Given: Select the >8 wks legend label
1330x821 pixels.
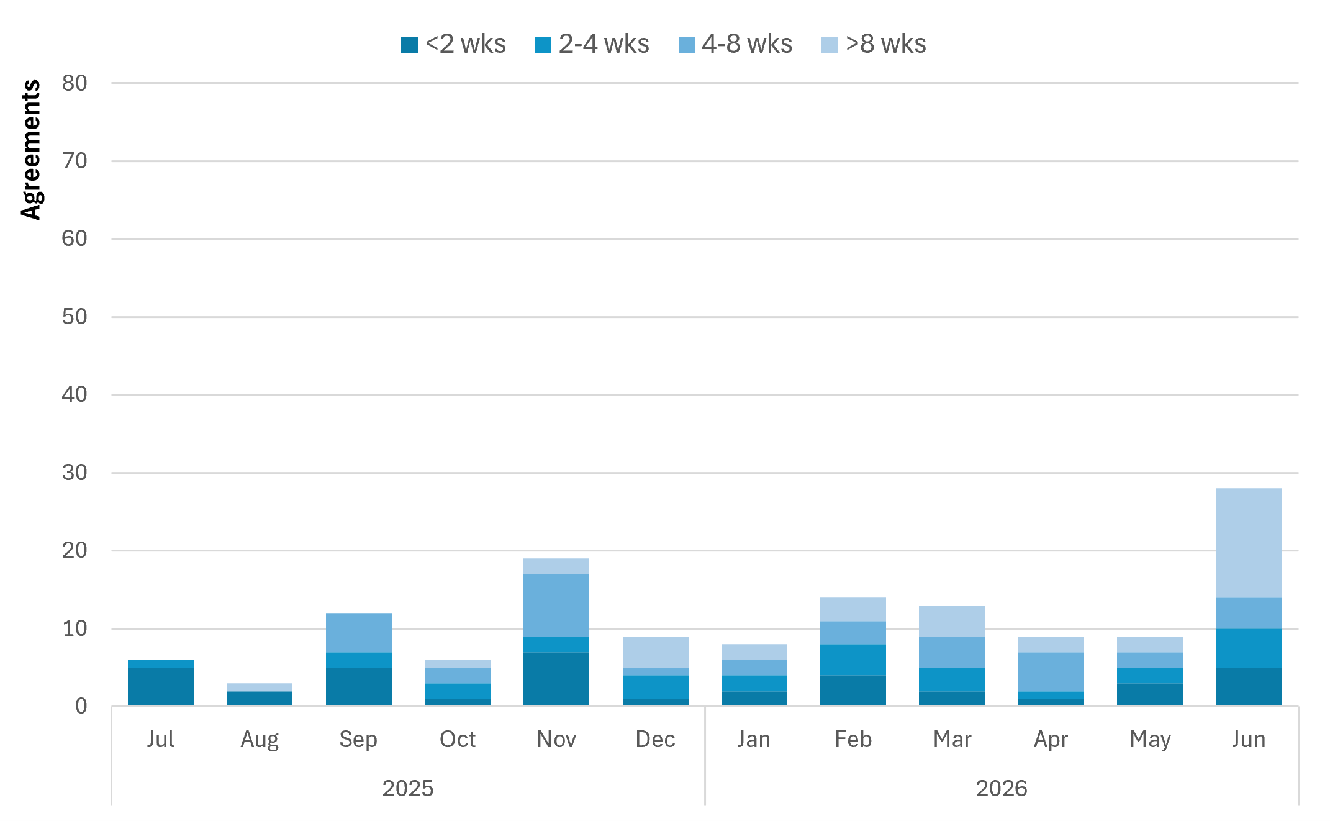Looking at the screenshot, I should (x=886, y=44).
